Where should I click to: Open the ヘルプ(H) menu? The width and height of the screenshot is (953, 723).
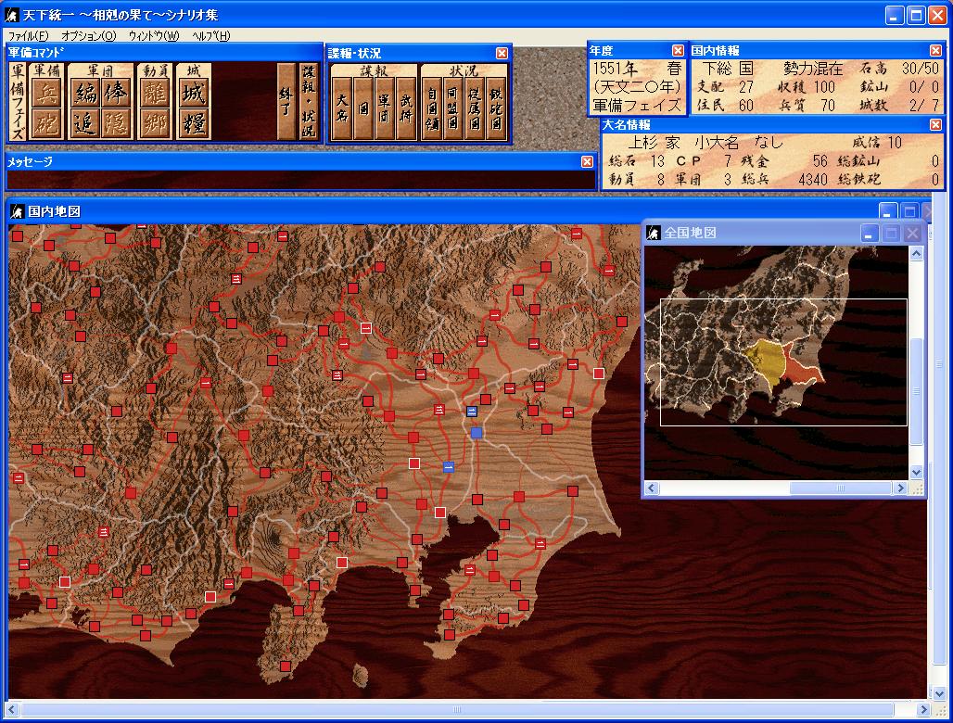click(210, 36)
